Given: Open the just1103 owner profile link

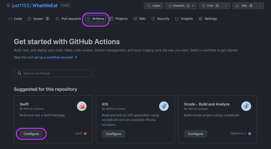Looking at the screenshot, I should pos(20,5).
